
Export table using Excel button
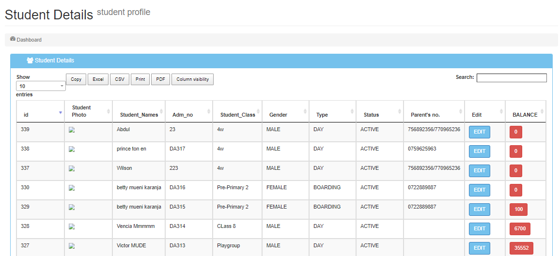pyautogui.click(x=98, y=79)
